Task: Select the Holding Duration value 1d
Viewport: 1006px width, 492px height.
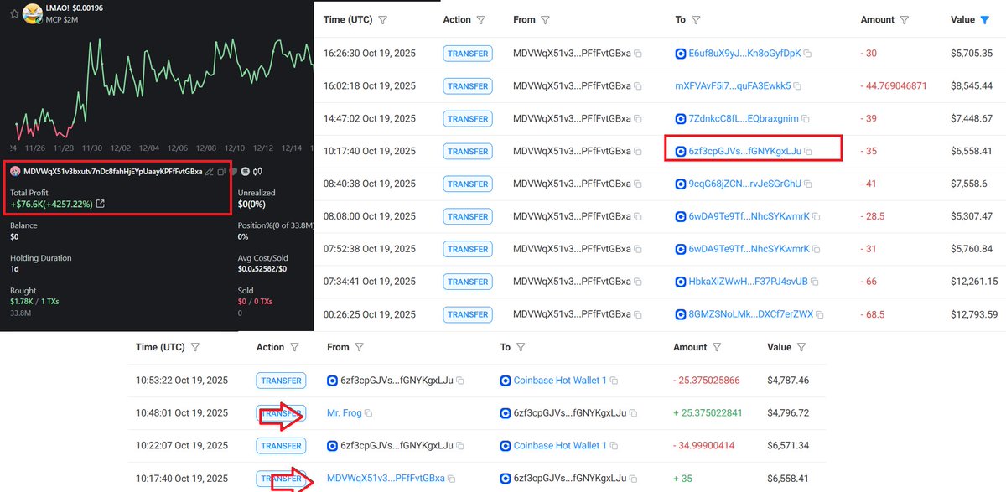Action: click(14, 270)
